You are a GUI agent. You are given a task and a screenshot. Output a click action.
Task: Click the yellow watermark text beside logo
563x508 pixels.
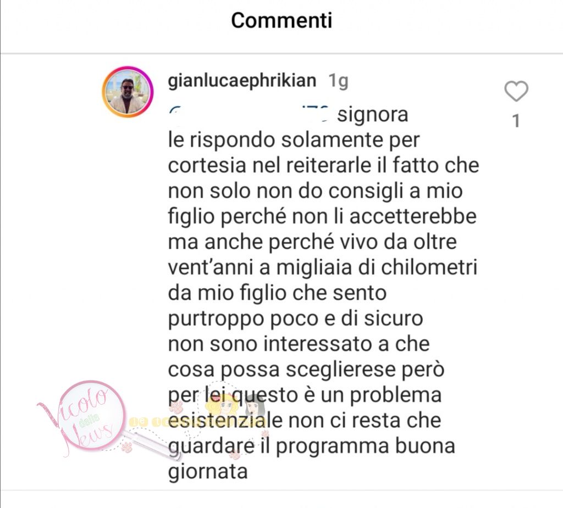[148, 422]
